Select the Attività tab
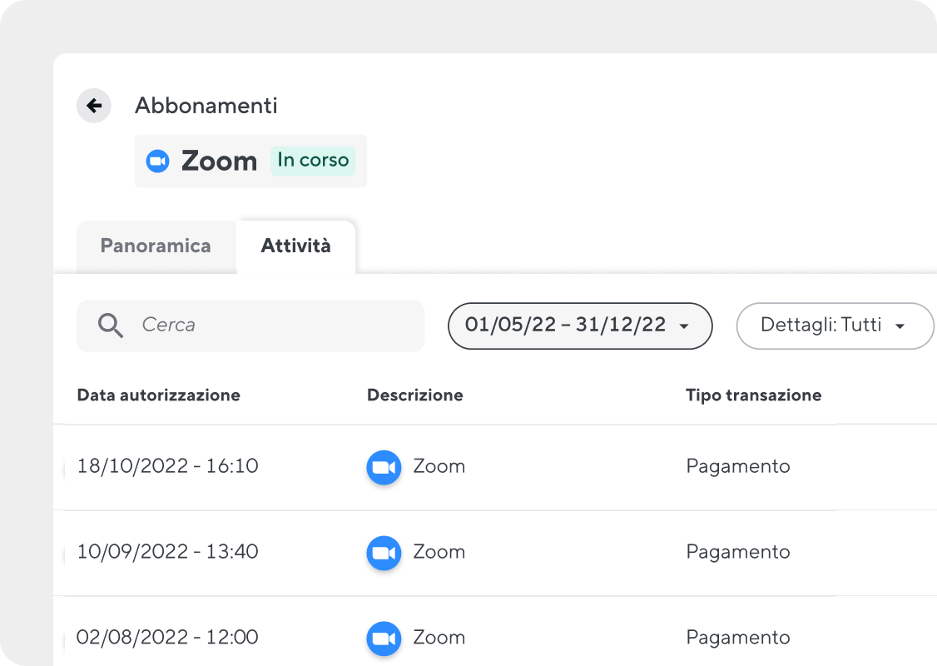 pyautogui.click(x=295, y=246)
